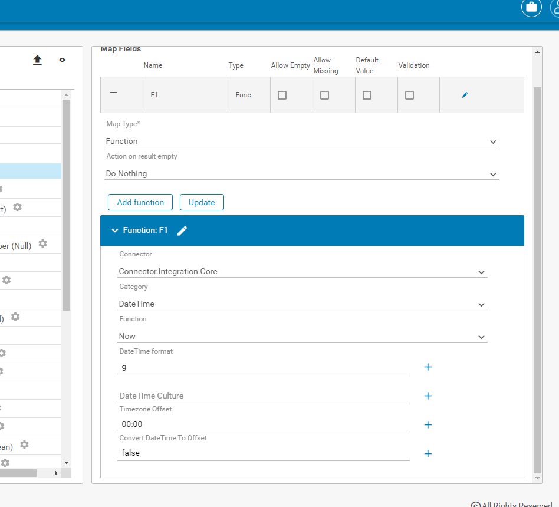Click the upload arrow icon
This screenshot has height=507, width=559.
pyautogui.click(x=37, y=60)
